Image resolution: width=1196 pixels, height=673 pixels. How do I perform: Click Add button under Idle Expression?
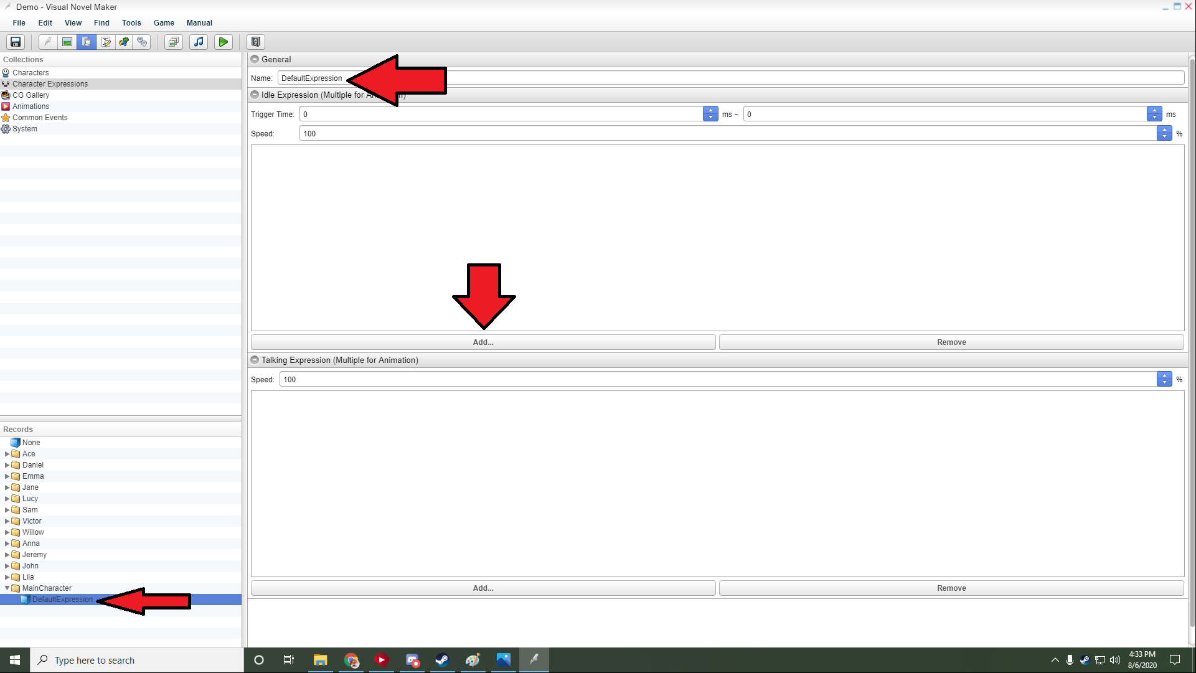483,342
